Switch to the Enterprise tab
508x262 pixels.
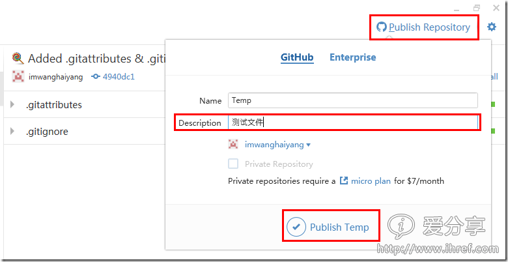[x=353, y=57]
